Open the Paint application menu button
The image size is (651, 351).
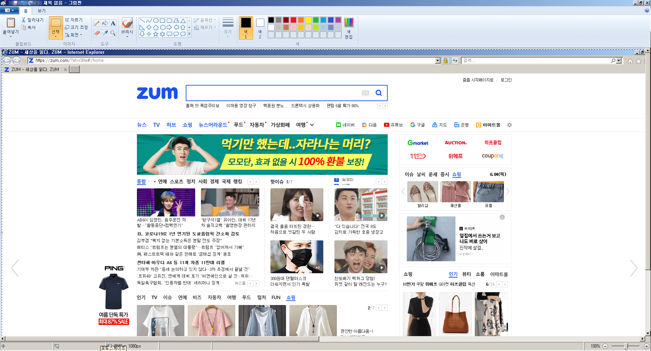[x=9, y=10]
